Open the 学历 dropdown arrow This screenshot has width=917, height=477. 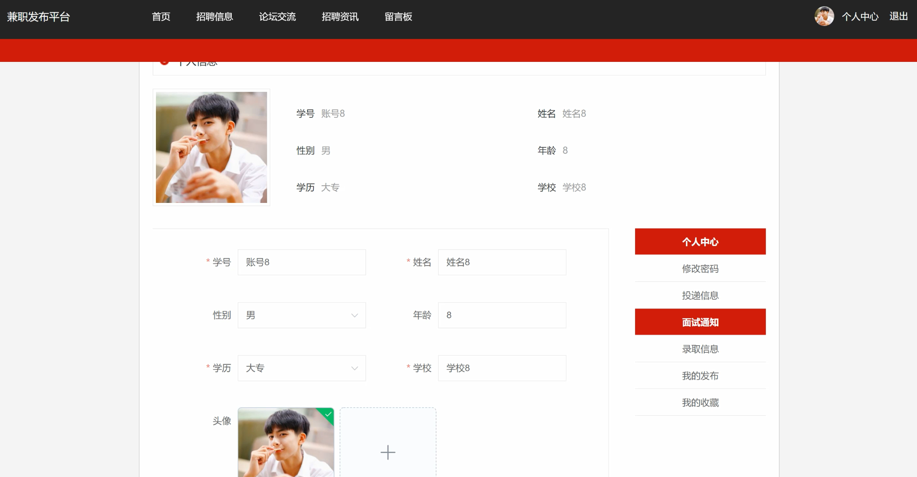(x=354, y=368)
